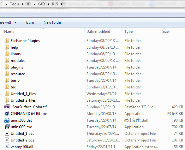Click the resource folder icon
The width and height of the screenshot is (185, 150).
pos(7,74)
